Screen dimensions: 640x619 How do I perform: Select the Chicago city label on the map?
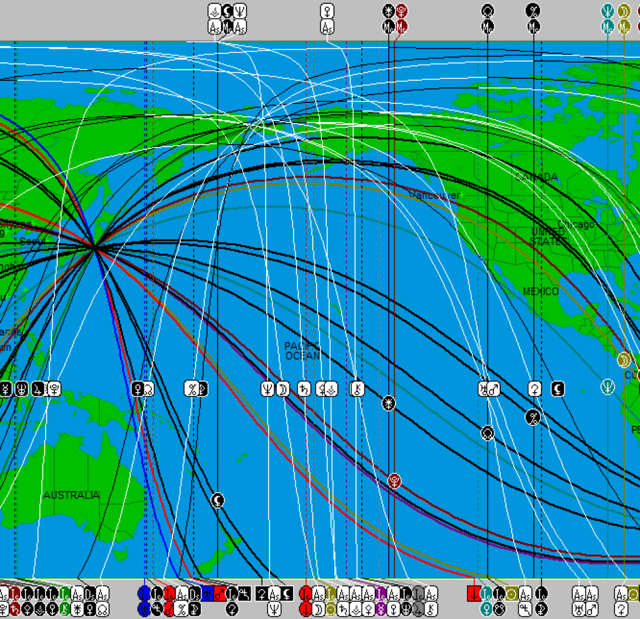576,224
